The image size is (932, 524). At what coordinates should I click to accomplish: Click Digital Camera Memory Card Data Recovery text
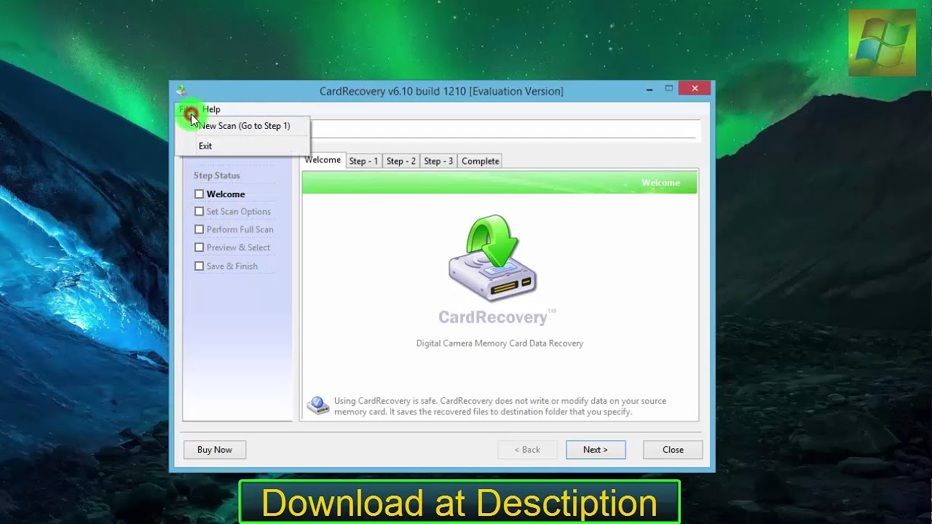pos(499,344)
